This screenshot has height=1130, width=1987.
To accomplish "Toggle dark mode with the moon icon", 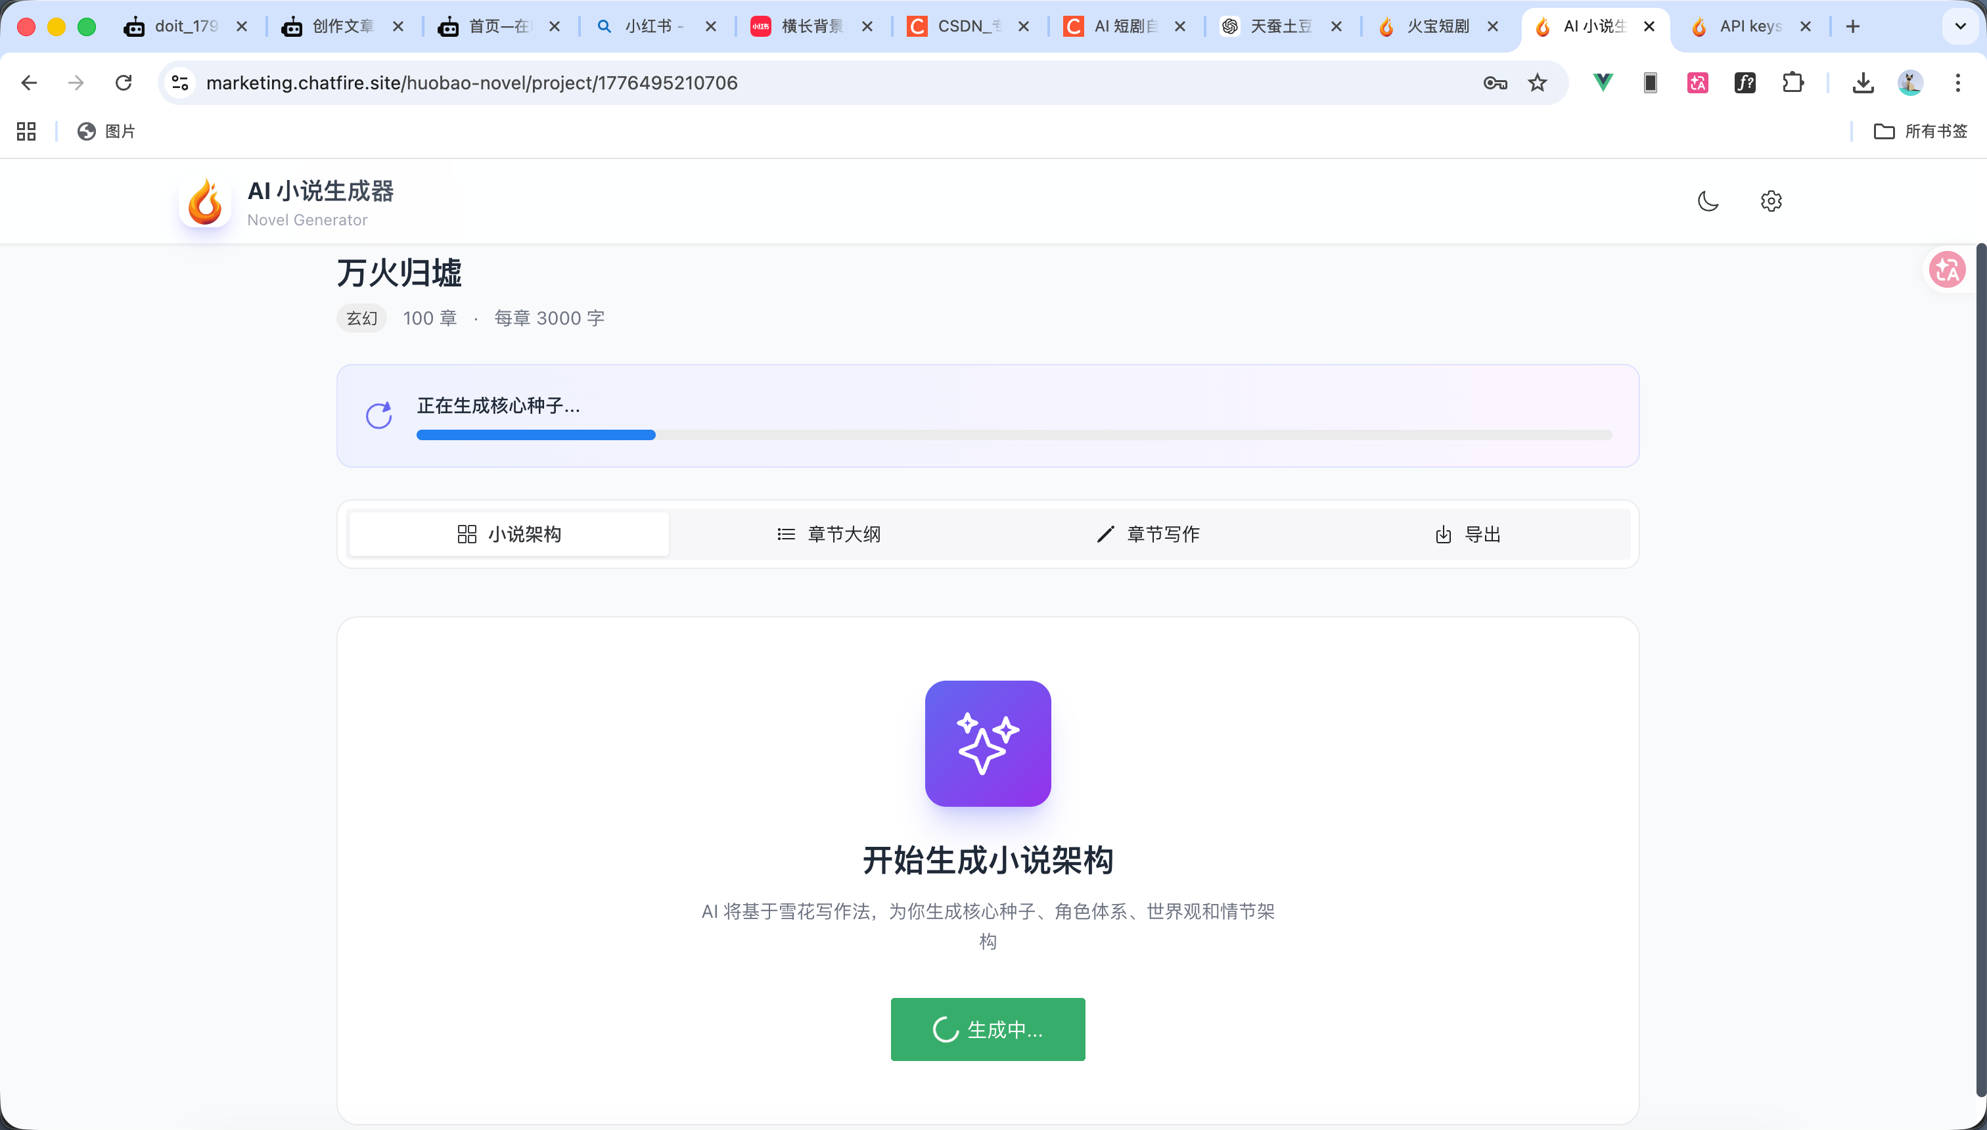I will pos(1708,200).
